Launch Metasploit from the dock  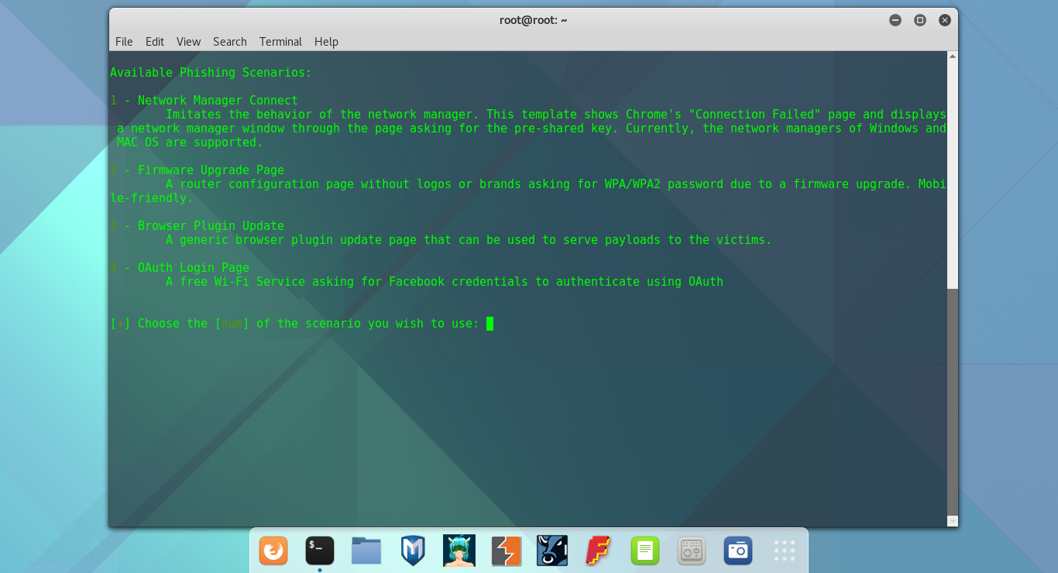(413, 551)
